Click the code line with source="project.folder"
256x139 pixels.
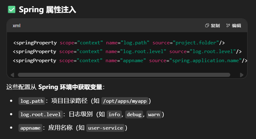pos(119,42)
